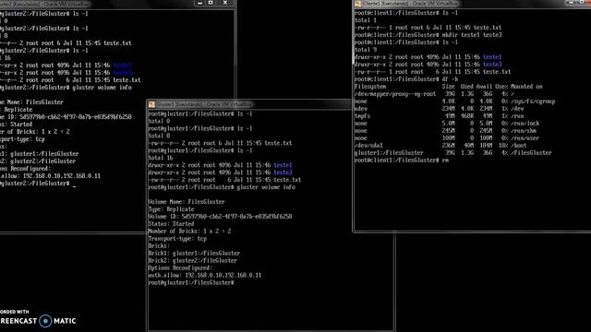This screenshot has width=591, height=332.
Task: Click "/run/lock" mount point in Cliente1 window
Action: pos(525,124)
